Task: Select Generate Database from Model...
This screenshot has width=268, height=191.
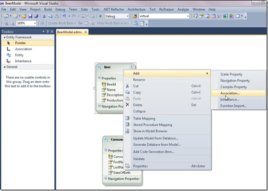Action: coord(167,144)
